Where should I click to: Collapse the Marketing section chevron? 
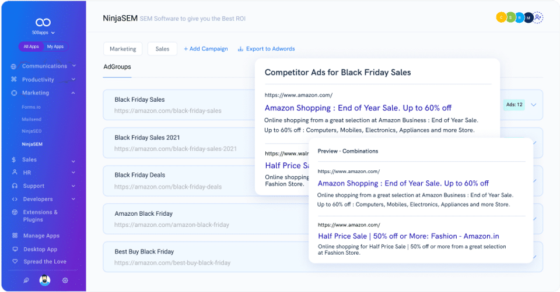73,93
